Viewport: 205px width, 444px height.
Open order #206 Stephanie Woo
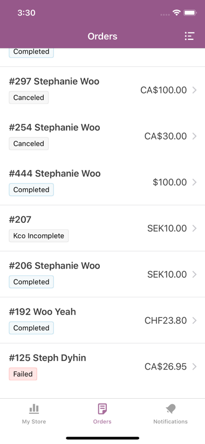tap(102, 274)
